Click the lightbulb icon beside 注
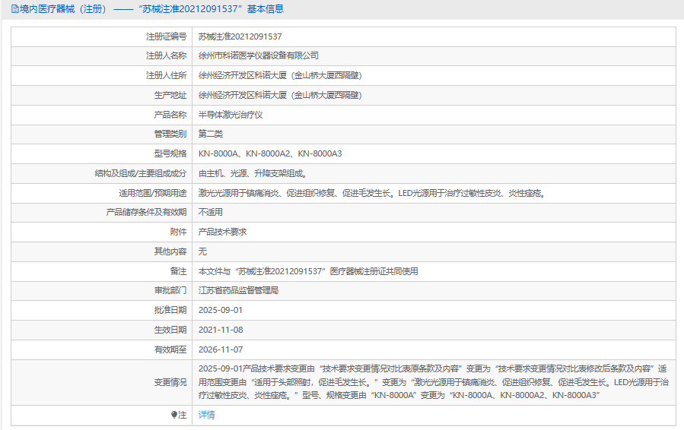This screenshot has height=430, width=684. 174,415
